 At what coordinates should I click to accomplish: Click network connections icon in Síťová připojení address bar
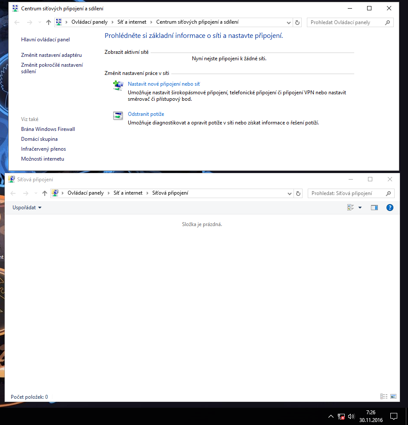(x=55, y=193)
